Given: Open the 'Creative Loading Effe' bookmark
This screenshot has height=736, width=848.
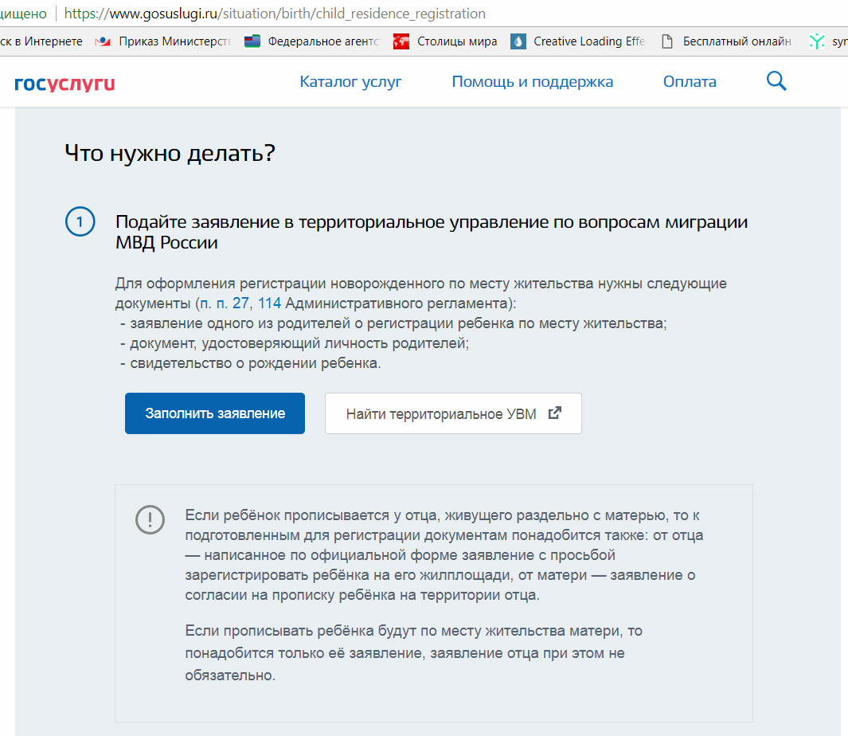Looking at the screenshot, I should tap(578, 41).
